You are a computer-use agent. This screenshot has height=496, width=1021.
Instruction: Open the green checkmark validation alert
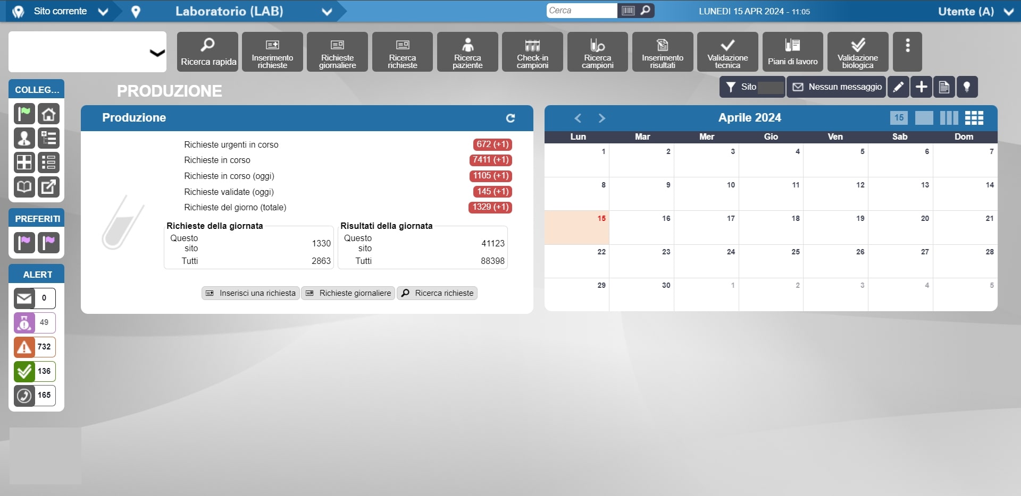pos(24,371)
